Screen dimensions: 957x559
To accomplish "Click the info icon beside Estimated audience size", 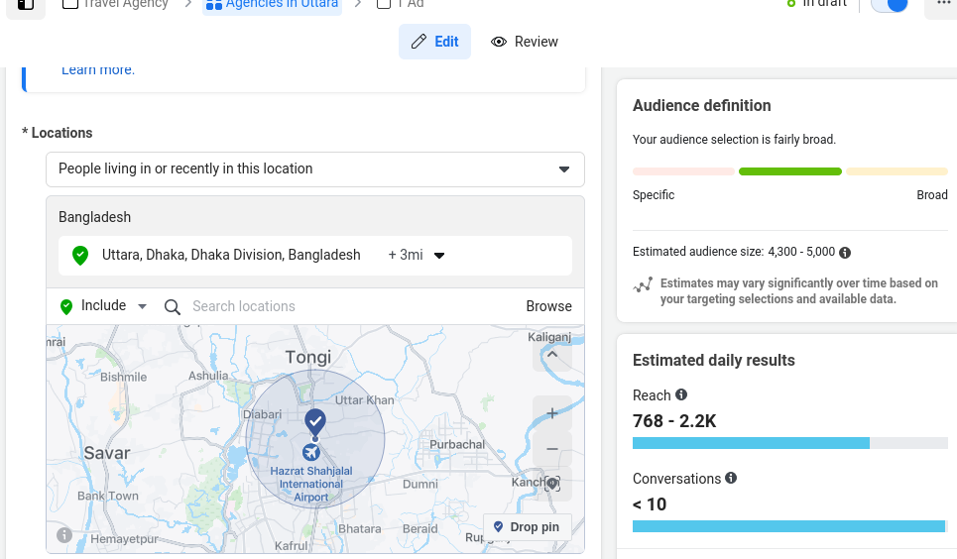I will click(845, 252).
